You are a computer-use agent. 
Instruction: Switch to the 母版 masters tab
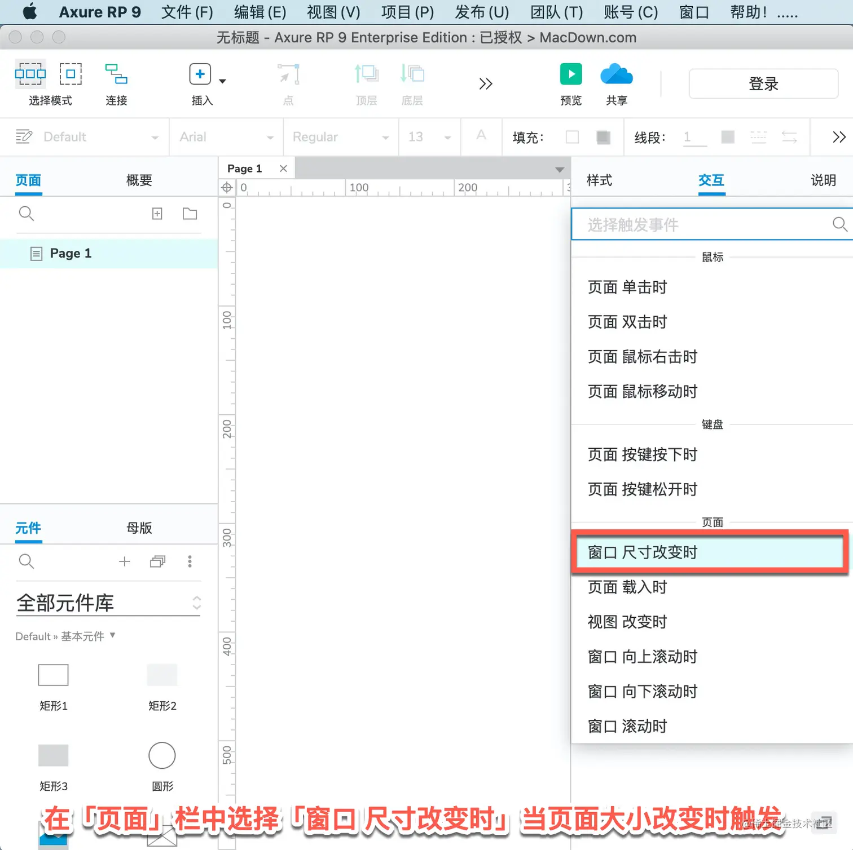click(x=139, y=528)
